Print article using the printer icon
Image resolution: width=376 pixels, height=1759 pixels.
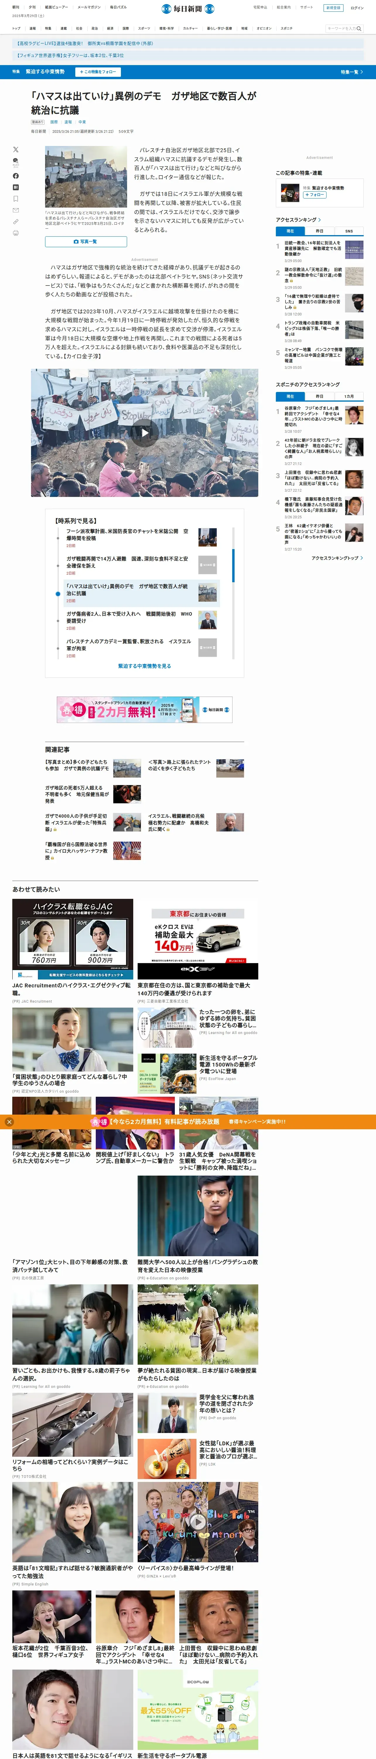coord(16,233)
